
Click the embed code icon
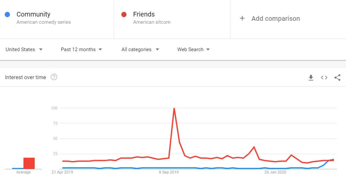coord(324,78)
